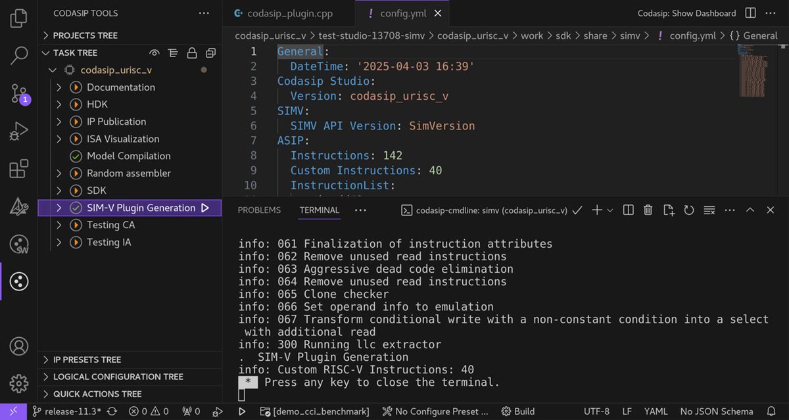Expand the IP PRESETS TREE section
789x420 pixels.
point(130,360)
